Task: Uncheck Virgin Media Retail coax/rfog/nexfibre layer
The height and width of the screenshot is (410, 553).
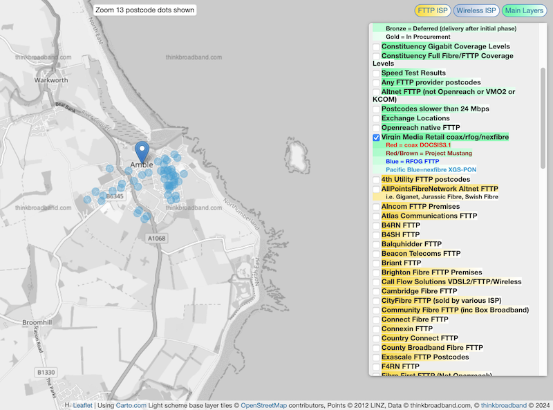Action: [377, 137]
